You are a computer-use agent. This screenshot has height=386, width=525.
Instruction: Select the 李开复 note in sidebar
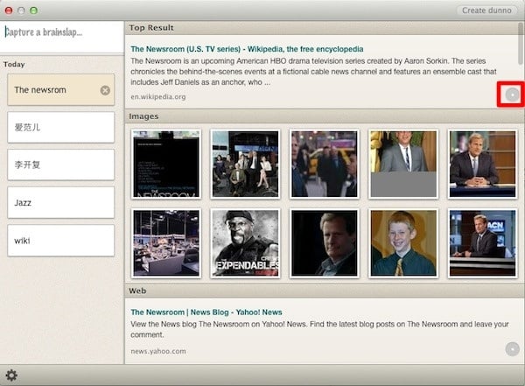61,165
